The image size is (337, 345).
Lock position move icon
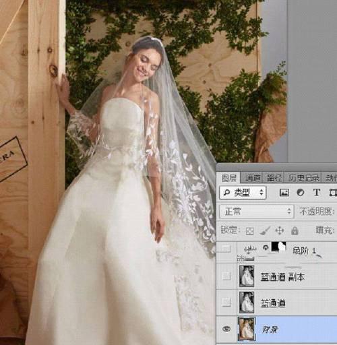click(x=280, y=230)
